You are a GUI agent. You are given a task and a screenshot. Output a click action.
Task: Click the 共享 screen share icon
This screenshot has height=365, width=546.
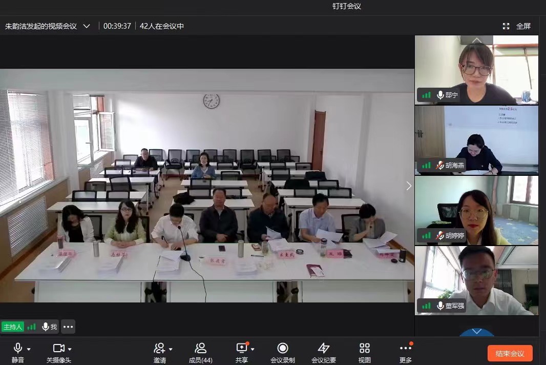coord(241,349)
